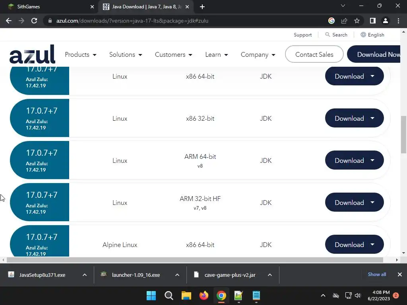Click the ARM 32-bit HF text

pyautogui.click(x=200, y=199)
